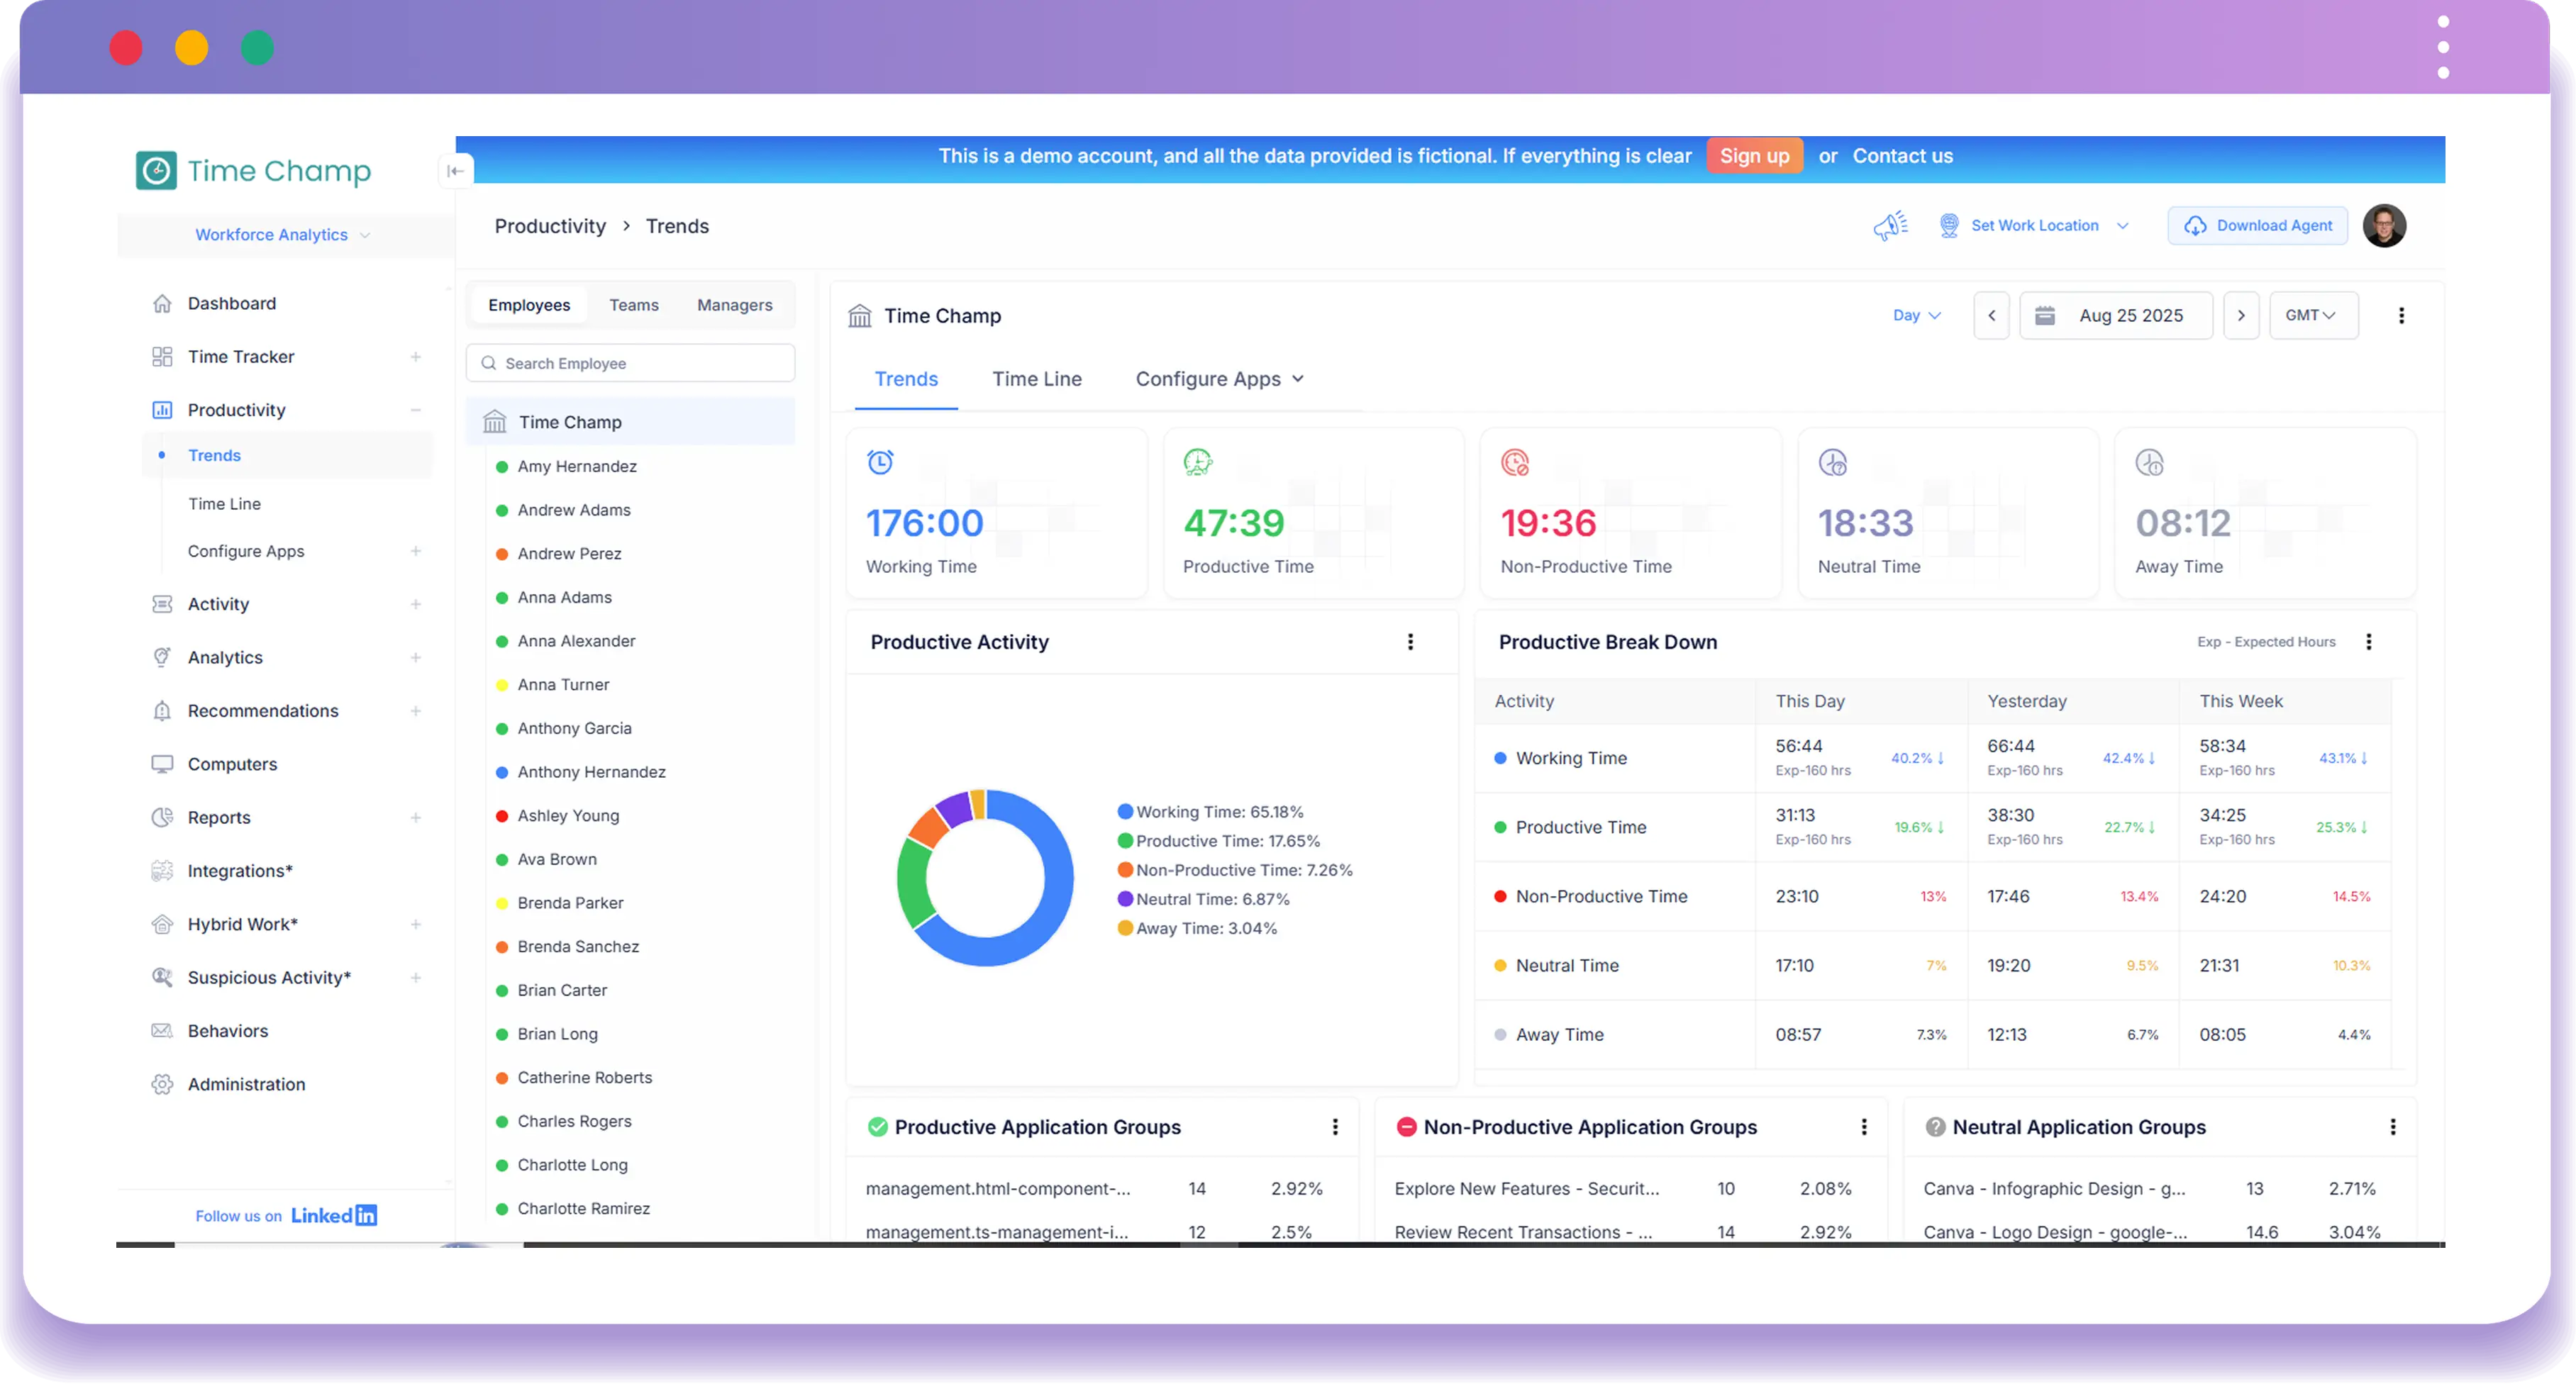Open the Day interval dropdown
The width and height of the screenshot is (2576, 1384).
tap(1915, 315)
